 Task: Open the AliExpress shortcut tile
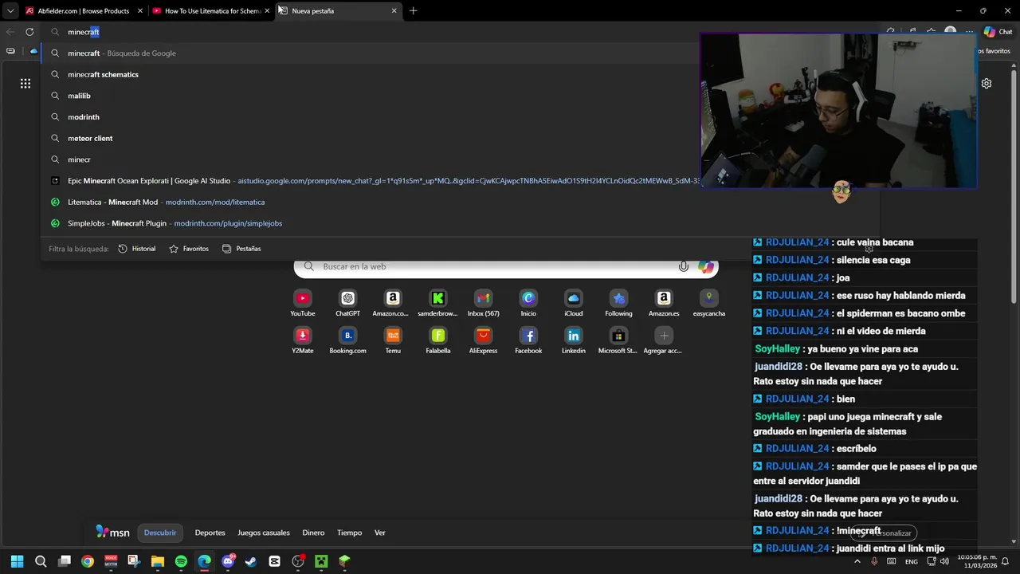click(x=483, y=340)
